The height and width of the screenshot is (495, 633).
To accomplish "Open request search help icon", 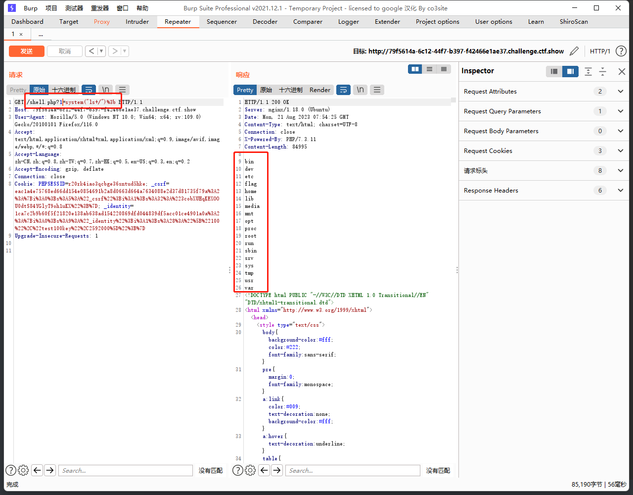I will click(x=10, y=470).
